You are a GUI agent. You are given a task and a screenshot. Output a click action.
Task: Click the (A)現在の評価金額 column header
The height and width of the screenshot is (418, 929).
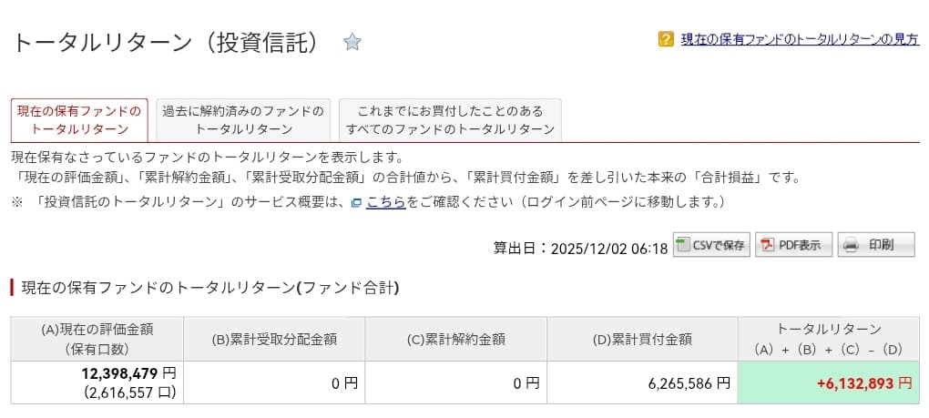click(97, 339)
